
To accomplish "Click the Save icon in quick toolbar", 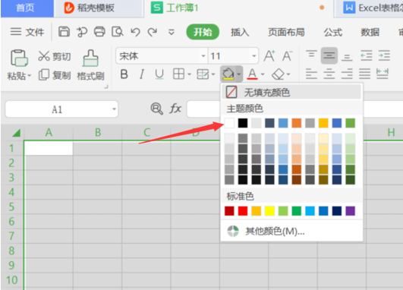I will point(64,32).
